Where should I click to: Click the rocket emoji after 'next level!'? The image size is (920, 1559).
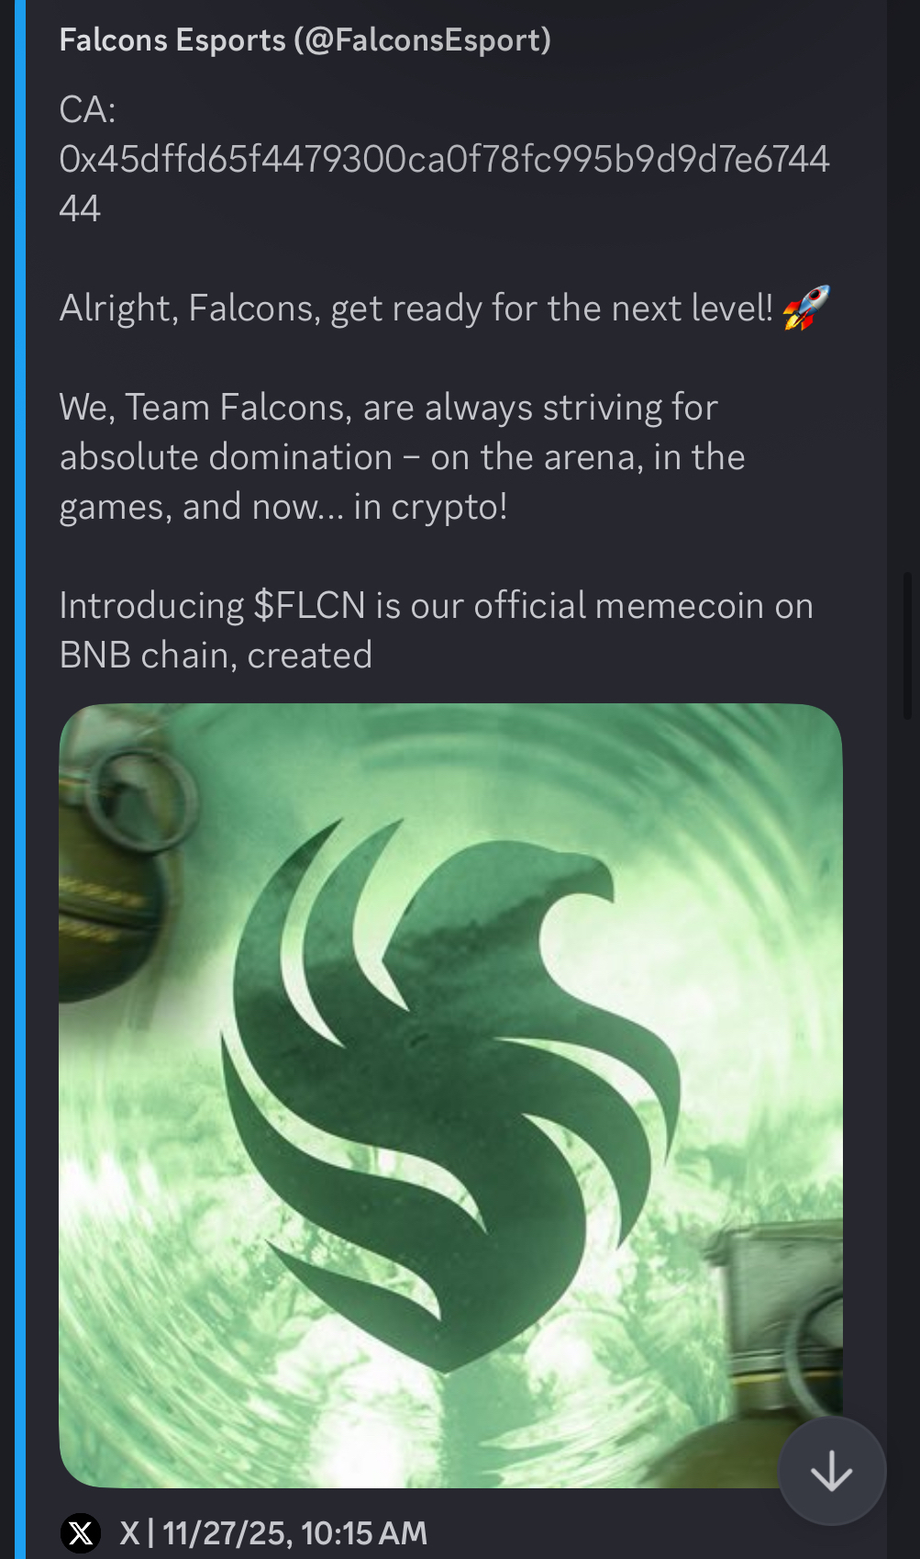(806, 308)
